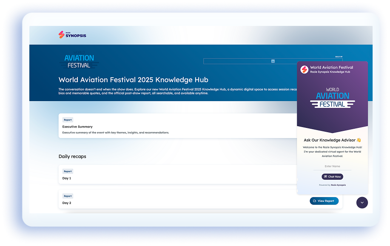Click the World Aviation Festival banner logo
This screenshot has width=390, height=246.
tap(79, 60)
